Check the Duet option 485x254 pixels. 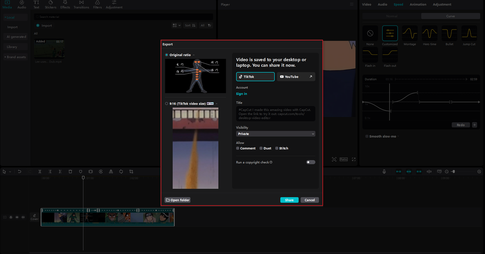[261, 148]
